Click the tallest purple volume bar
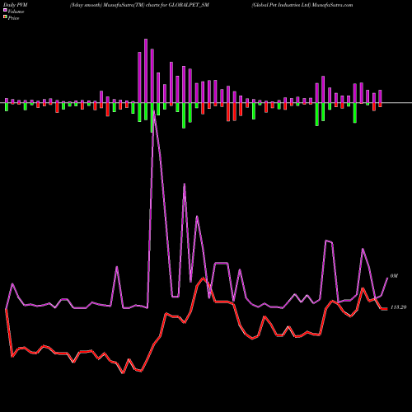Image resolution: width=412 pixels, height=412 pixels. pyautogui.click(x=146, y=71)
